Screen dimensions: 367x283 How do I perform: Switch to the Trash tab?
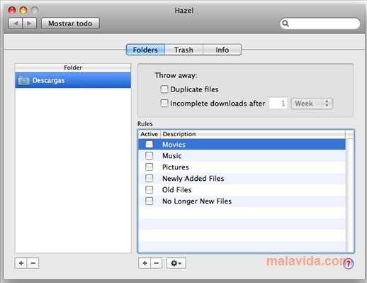tap(183, 50)
